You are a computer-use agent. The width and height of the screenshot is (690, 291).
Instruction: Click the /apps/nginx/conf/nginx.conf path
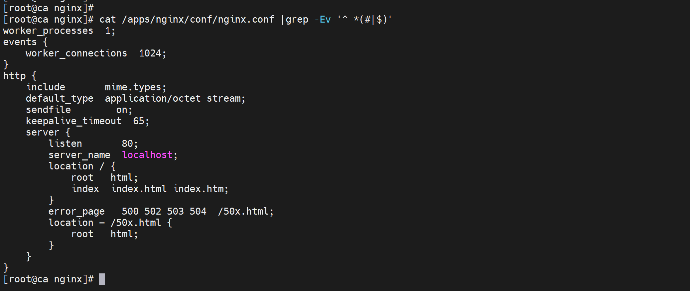point(198,20)
